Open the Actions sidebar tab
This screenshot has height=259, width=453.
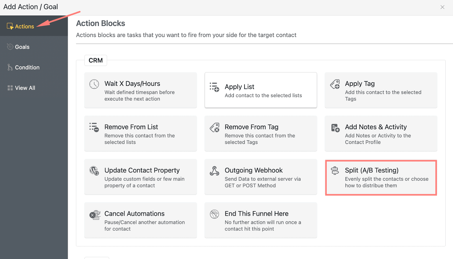(x=24, y=26)
